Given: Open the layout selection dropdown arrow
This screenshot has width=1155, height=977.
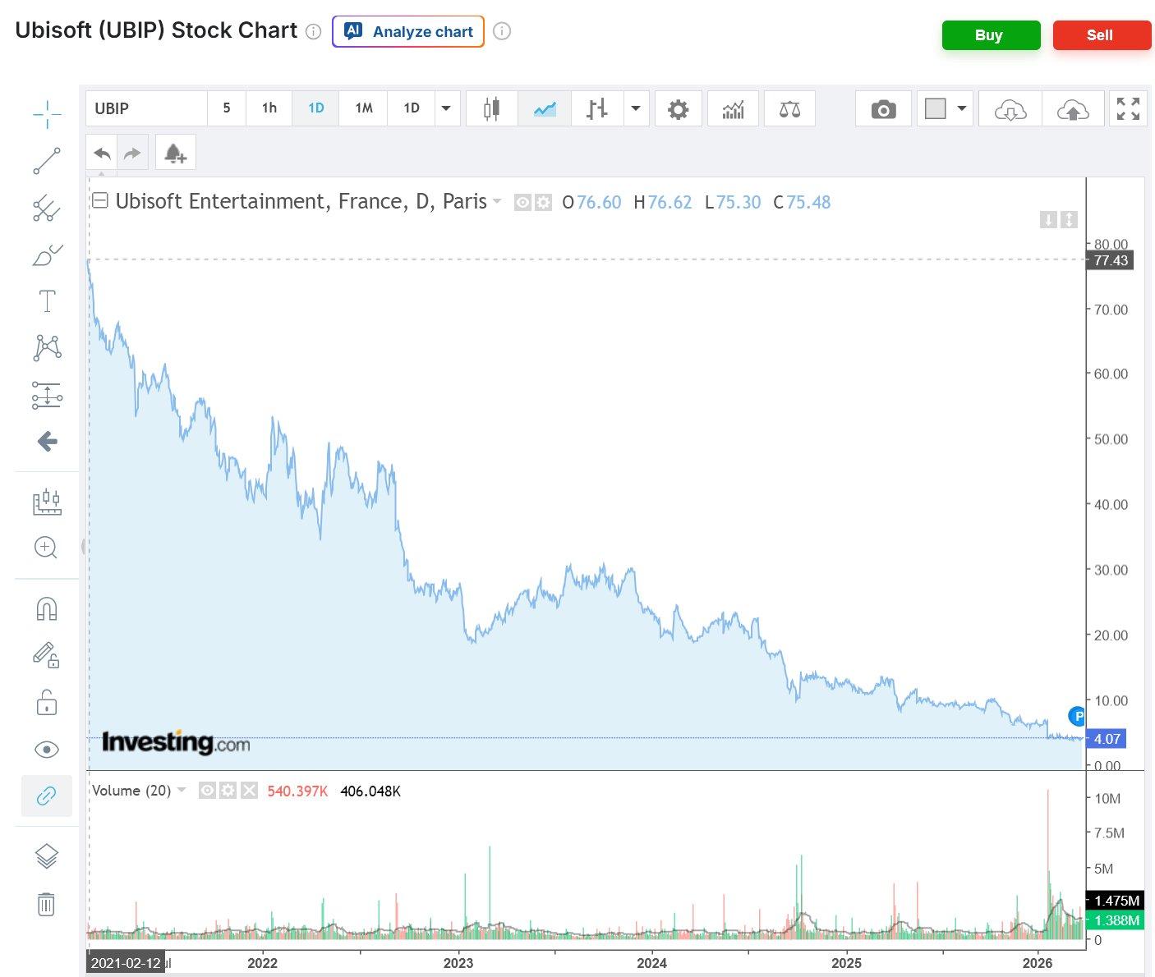Looking at the screenshot, I should (x=962, y=108).
